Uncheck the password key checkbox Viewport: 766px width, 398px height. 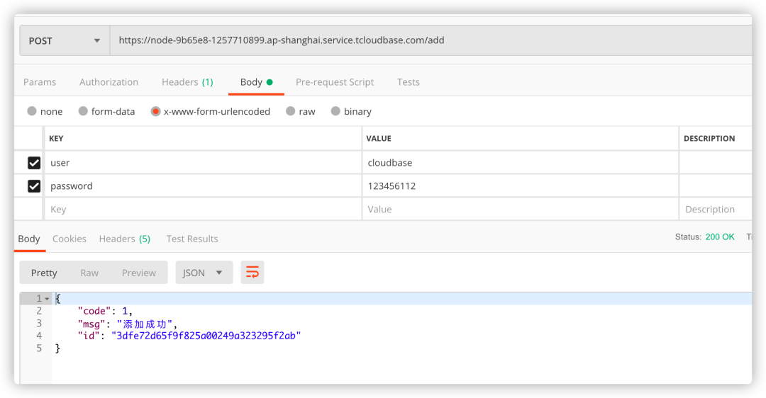[x=34, y=186]
